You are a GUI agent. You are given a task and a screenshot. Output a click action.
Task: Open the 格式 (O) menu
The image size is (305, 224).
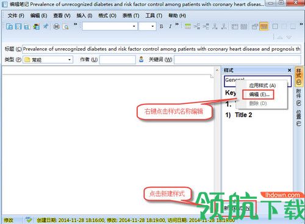click(x=107, y=16)
